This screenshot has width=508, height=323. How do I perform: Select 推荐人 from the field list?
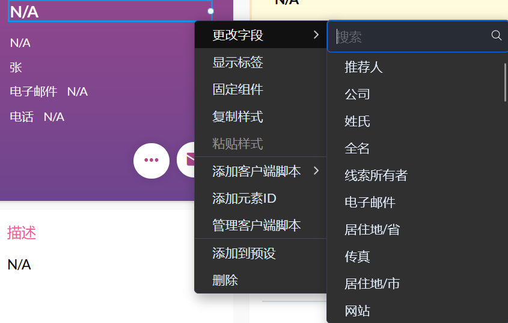363,67
